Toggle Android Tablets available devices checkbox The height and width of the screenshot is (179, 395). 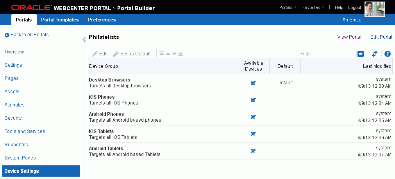[x=254, y=151]
